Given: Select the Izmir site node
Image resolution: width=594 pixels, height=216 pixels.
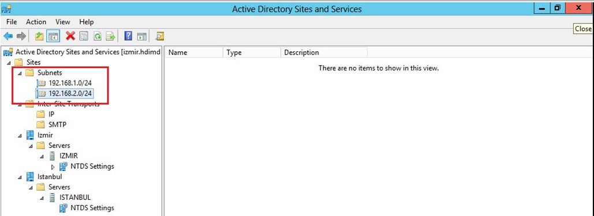Looking at the screenshot, I should tap(44, 135).
